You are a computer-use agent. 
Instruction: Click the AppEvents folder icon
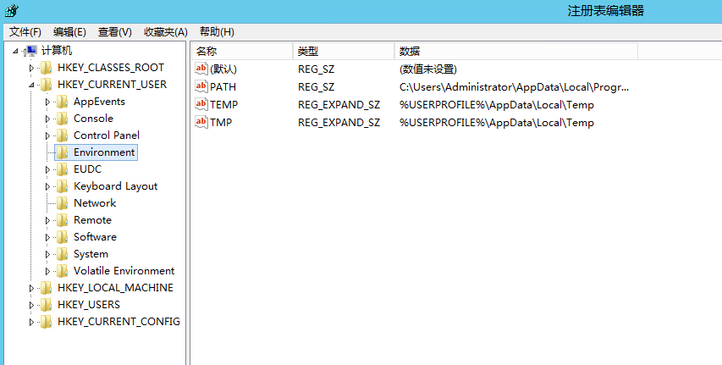(x=62, y=102)
